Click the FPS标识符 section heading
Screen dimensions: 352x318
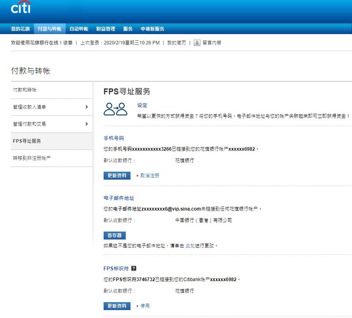coord(116,268)
